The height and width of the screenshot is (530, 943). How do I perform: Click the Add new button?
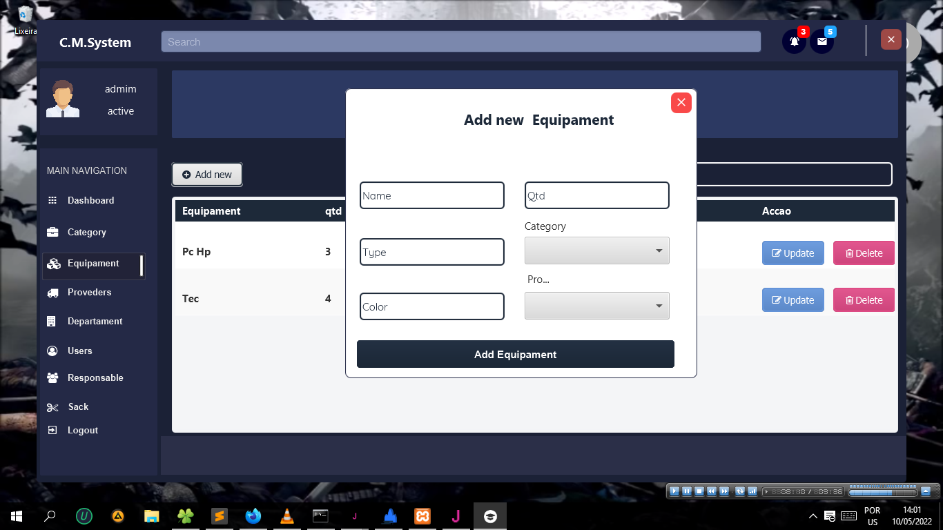(x=207, y=175)
